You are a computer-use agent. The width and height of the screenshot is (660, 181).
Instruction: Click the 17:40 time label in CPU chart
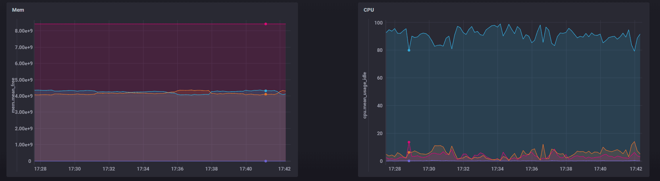(600, 169)
